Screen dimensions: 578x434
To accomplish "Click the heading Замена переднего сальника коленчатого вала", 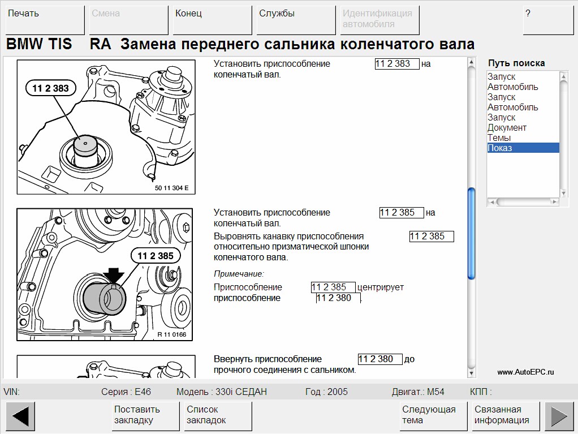I will (x=297, y=44).
